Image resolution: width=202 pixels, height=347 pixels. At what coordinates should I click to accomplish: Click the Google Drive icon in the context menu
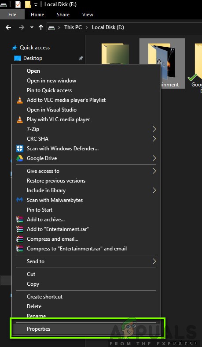point(20,158)
